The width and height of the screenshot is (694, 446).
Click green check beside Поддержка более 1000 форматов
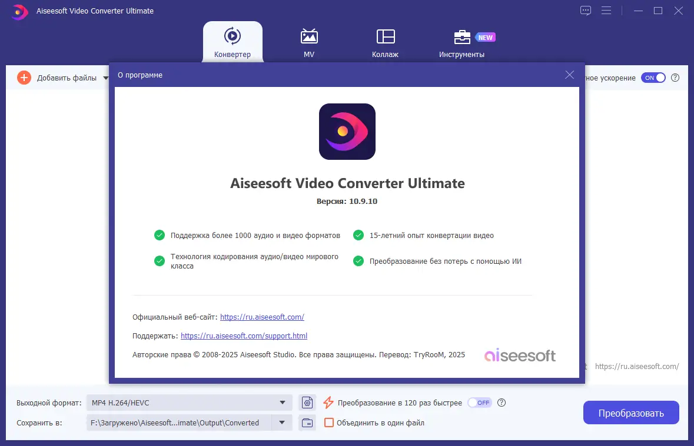[x=160, y=235]
